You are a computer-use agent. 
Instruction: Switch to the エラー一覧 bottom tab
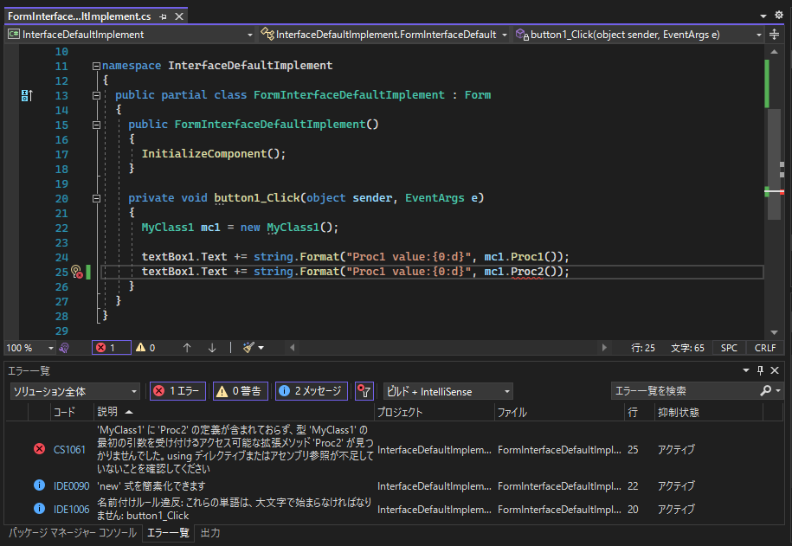point(168,533)
